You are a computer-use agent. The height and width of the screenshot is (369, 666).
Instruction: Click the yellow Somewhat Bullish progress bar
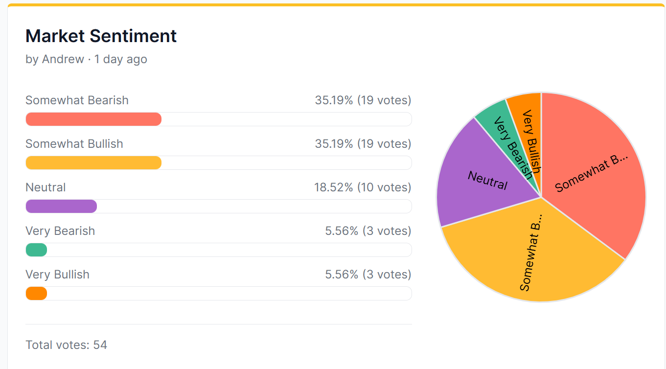[x=93, y=163]
